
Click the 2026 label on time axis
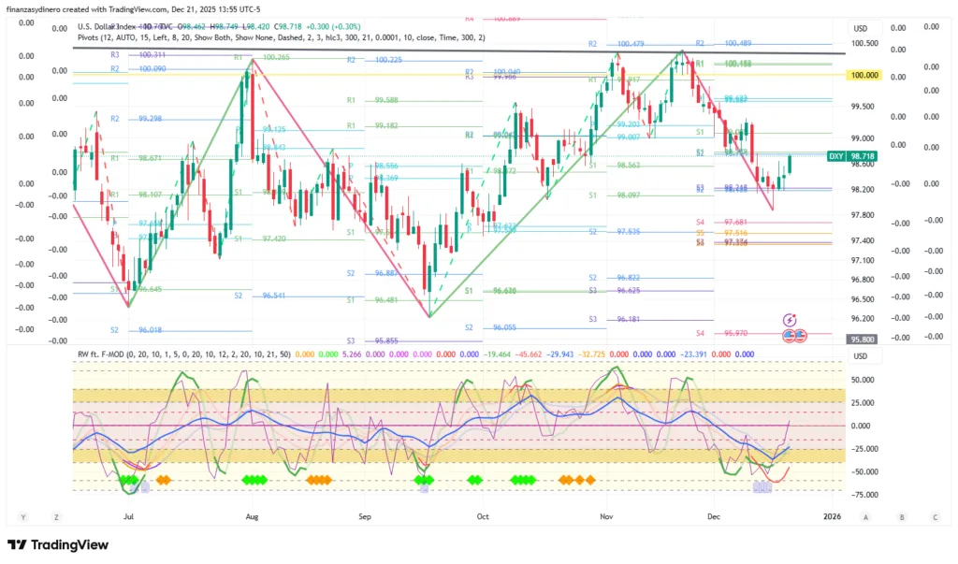831,515
